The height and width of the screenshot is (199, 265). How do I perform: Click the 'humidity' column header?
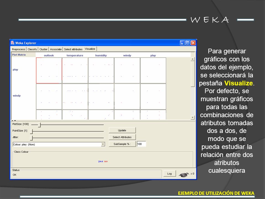101,55
